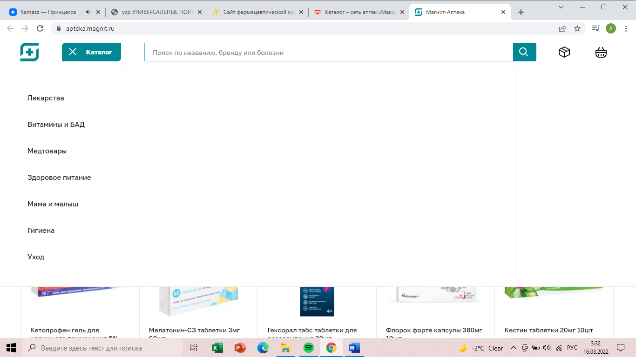Open Task View in the taskbar
Image resolution: width=636 pixels, height=357 pixels.
pos(194,348)
